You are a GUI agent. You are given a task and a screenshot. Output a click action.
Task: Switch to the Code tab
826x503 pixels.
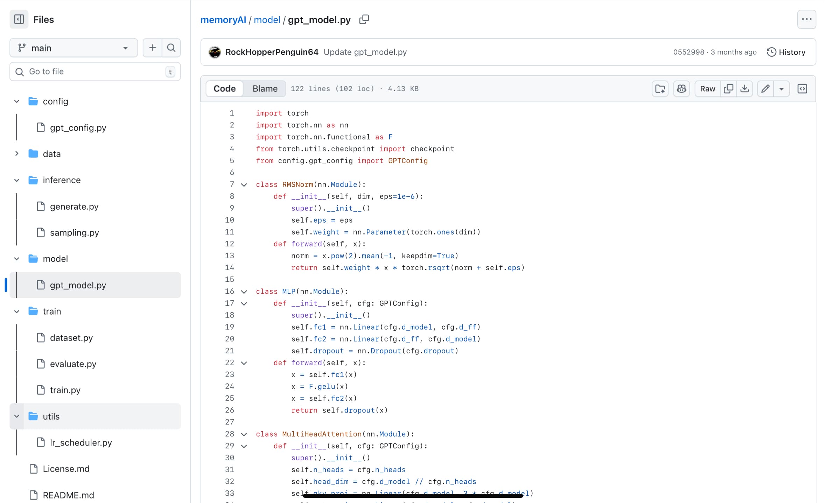(224, 88)
